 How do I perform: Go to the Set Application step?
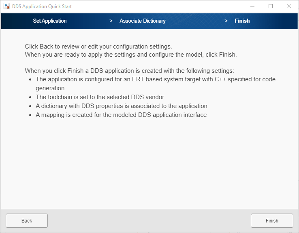50,21
